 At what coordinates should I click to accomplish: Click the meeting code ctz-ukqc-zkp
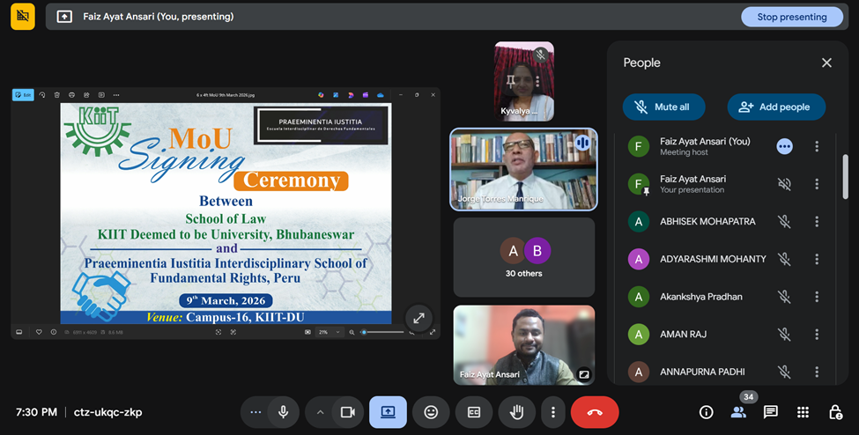click(x=107, y=412)
